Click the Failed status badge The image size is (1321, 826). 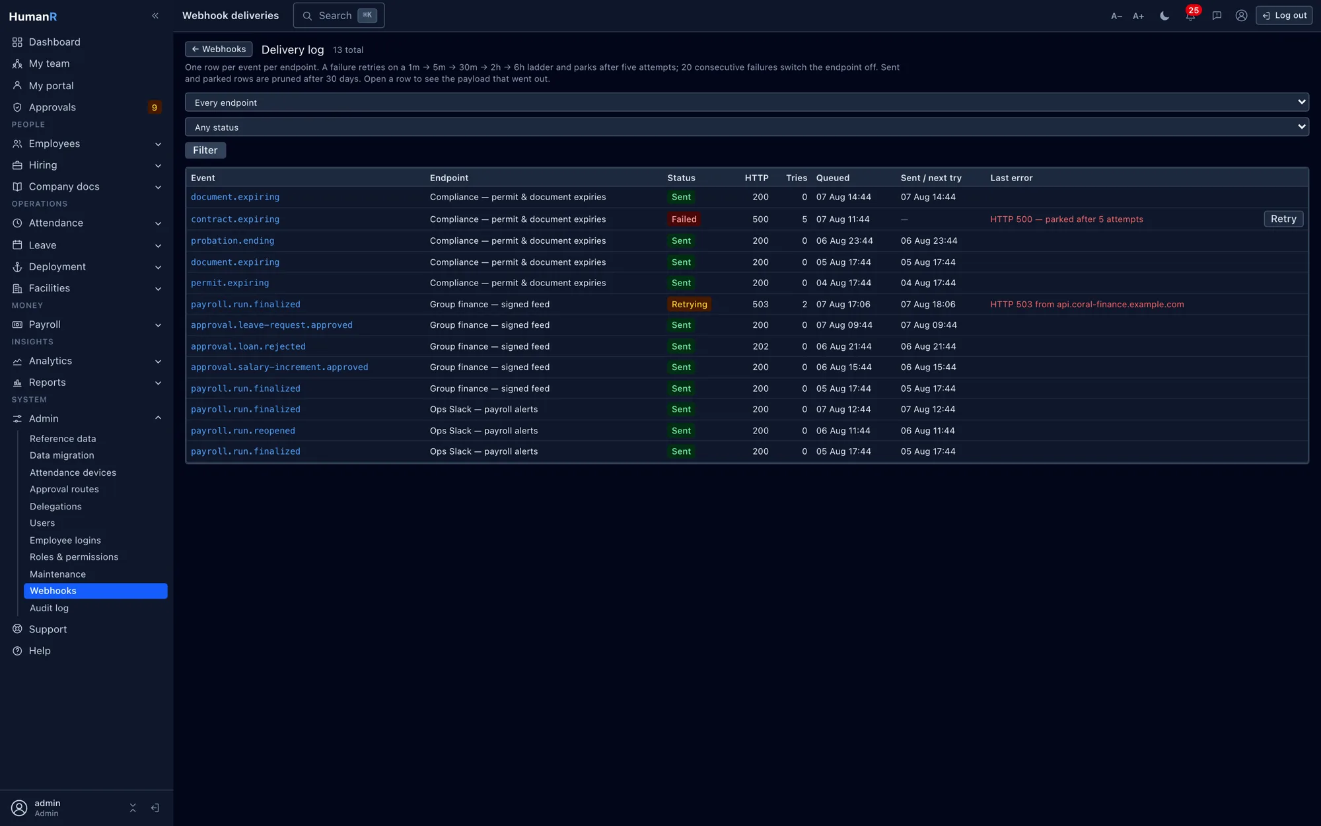tap(684, 219)
